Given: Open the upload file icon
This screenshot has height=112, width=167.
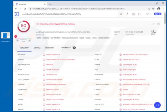Looking at the screenshot, I should 127,14.
